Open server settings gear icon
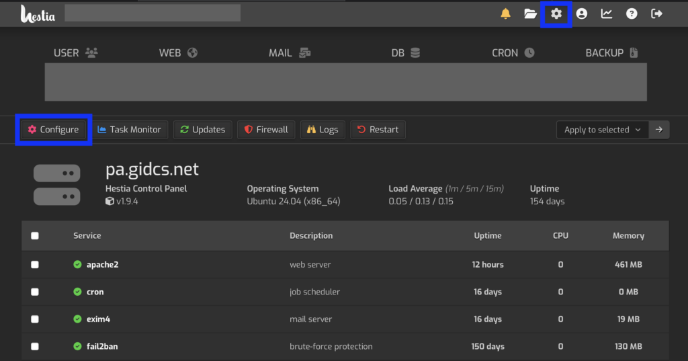 pyautogui.click(x=556, y=13)
